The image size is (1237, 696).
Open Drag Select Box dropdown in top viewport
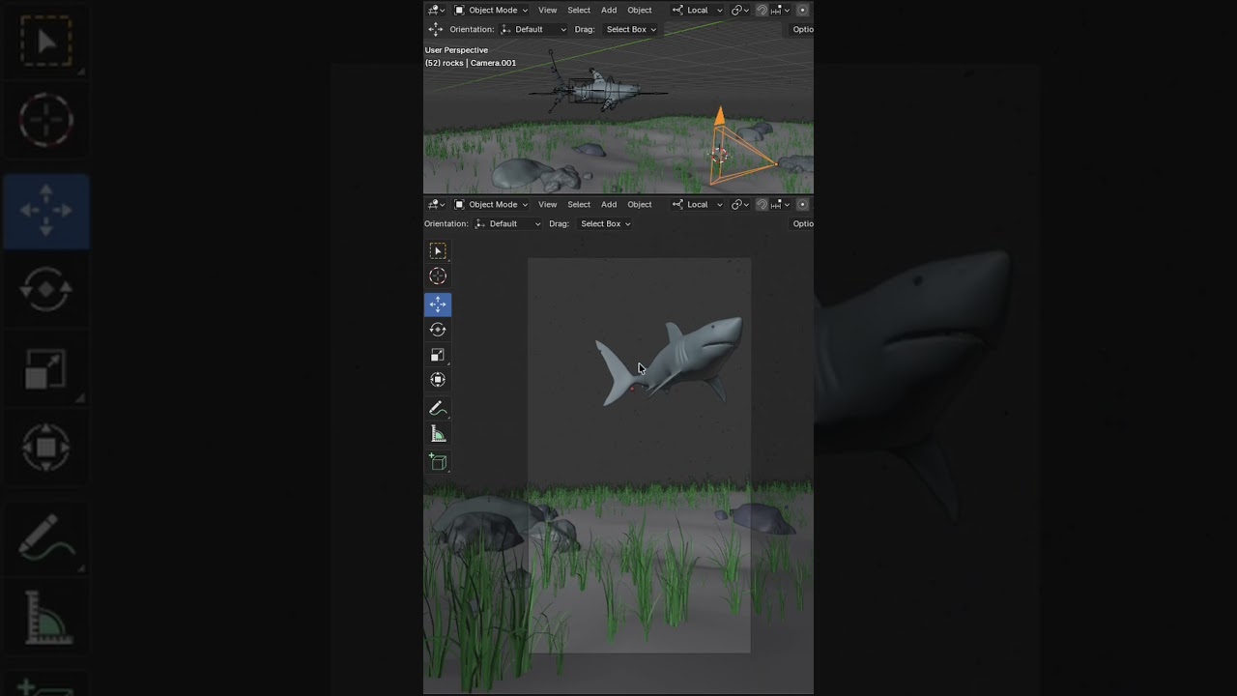point(631,29)
